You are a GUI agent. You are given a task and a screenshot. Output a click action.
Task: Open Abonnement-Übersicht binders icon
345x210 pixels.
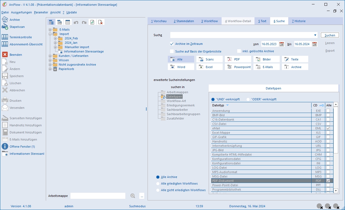pos(5,44)
